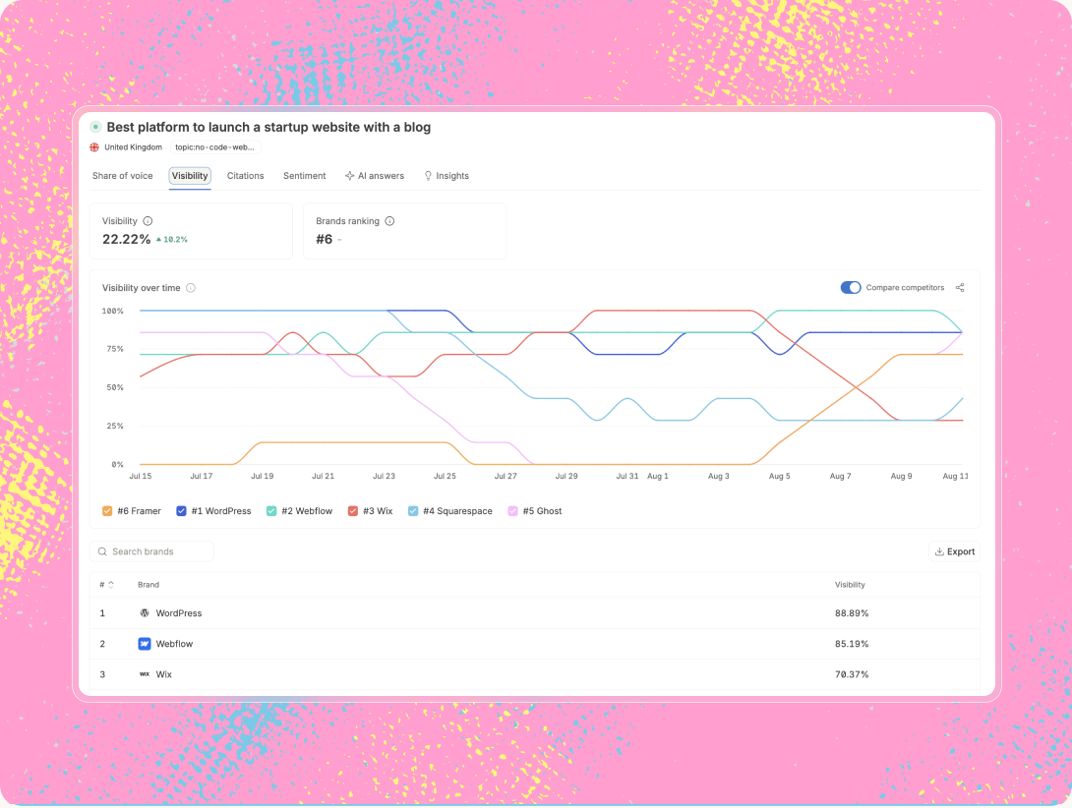
Task: Click the search magnifier icon
Action: click(102, 551)
